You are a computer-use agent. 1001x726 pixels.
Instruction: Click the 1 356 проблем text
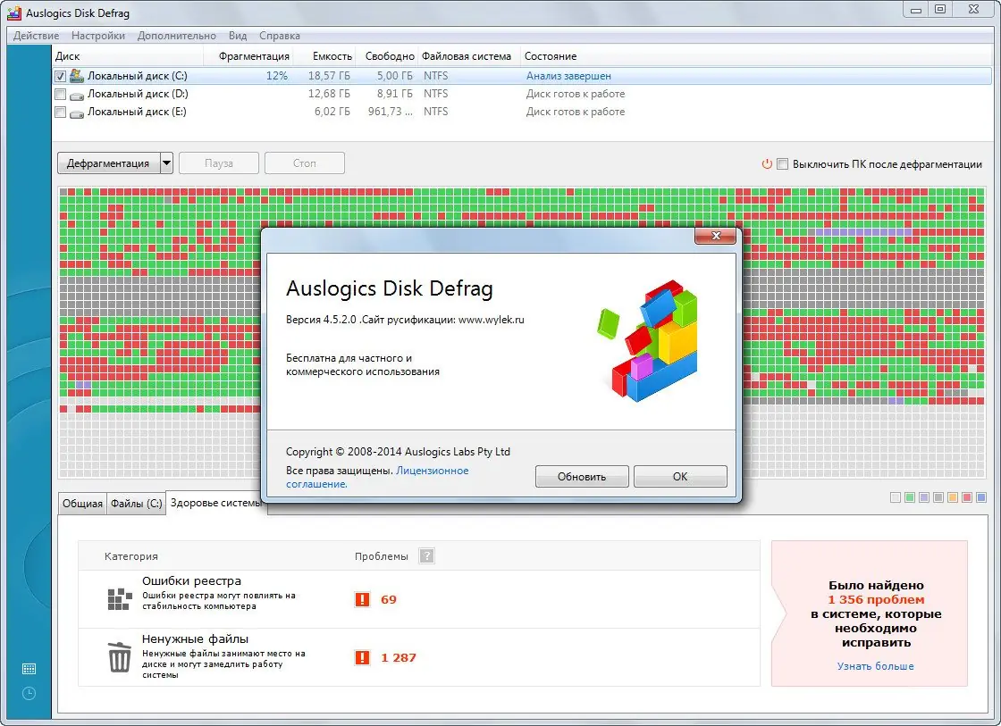click(x=876, y=600)
